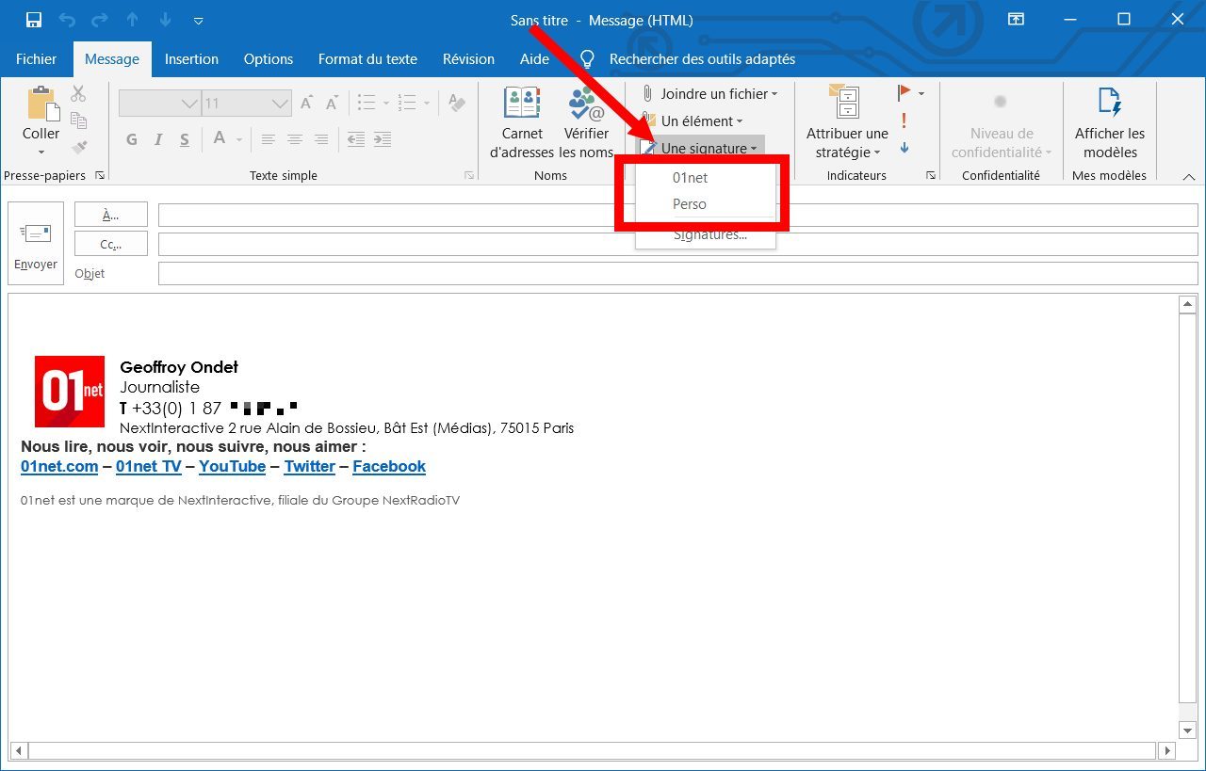Click the Increase Font Size icon
Viewport: 1206px width, 771px height.
click(306, 104)
